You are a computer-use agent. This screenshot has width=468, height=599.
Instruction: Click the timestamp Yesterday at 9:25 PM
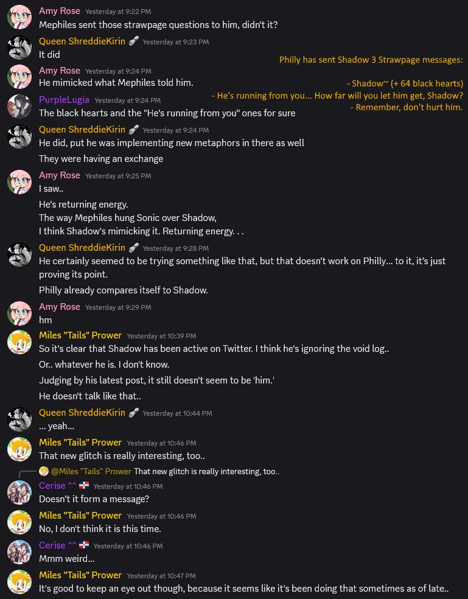click(118, 176)
